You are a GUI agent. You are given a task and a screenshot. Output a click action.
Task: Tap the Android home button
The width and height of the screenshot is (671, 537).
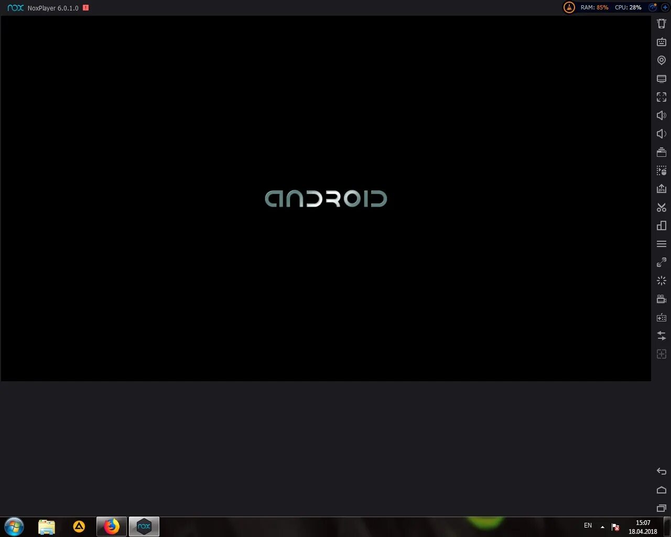(662, 490)
